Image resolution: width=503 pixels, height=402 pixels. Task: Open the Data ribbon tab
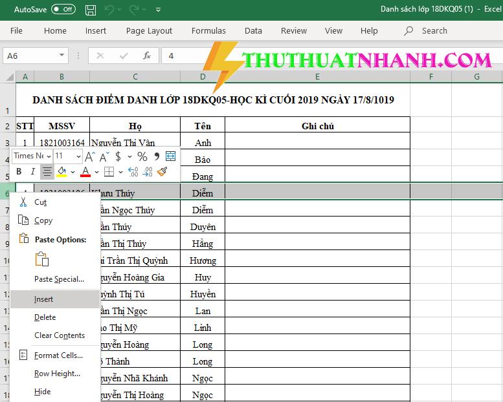tap(253, 31)
